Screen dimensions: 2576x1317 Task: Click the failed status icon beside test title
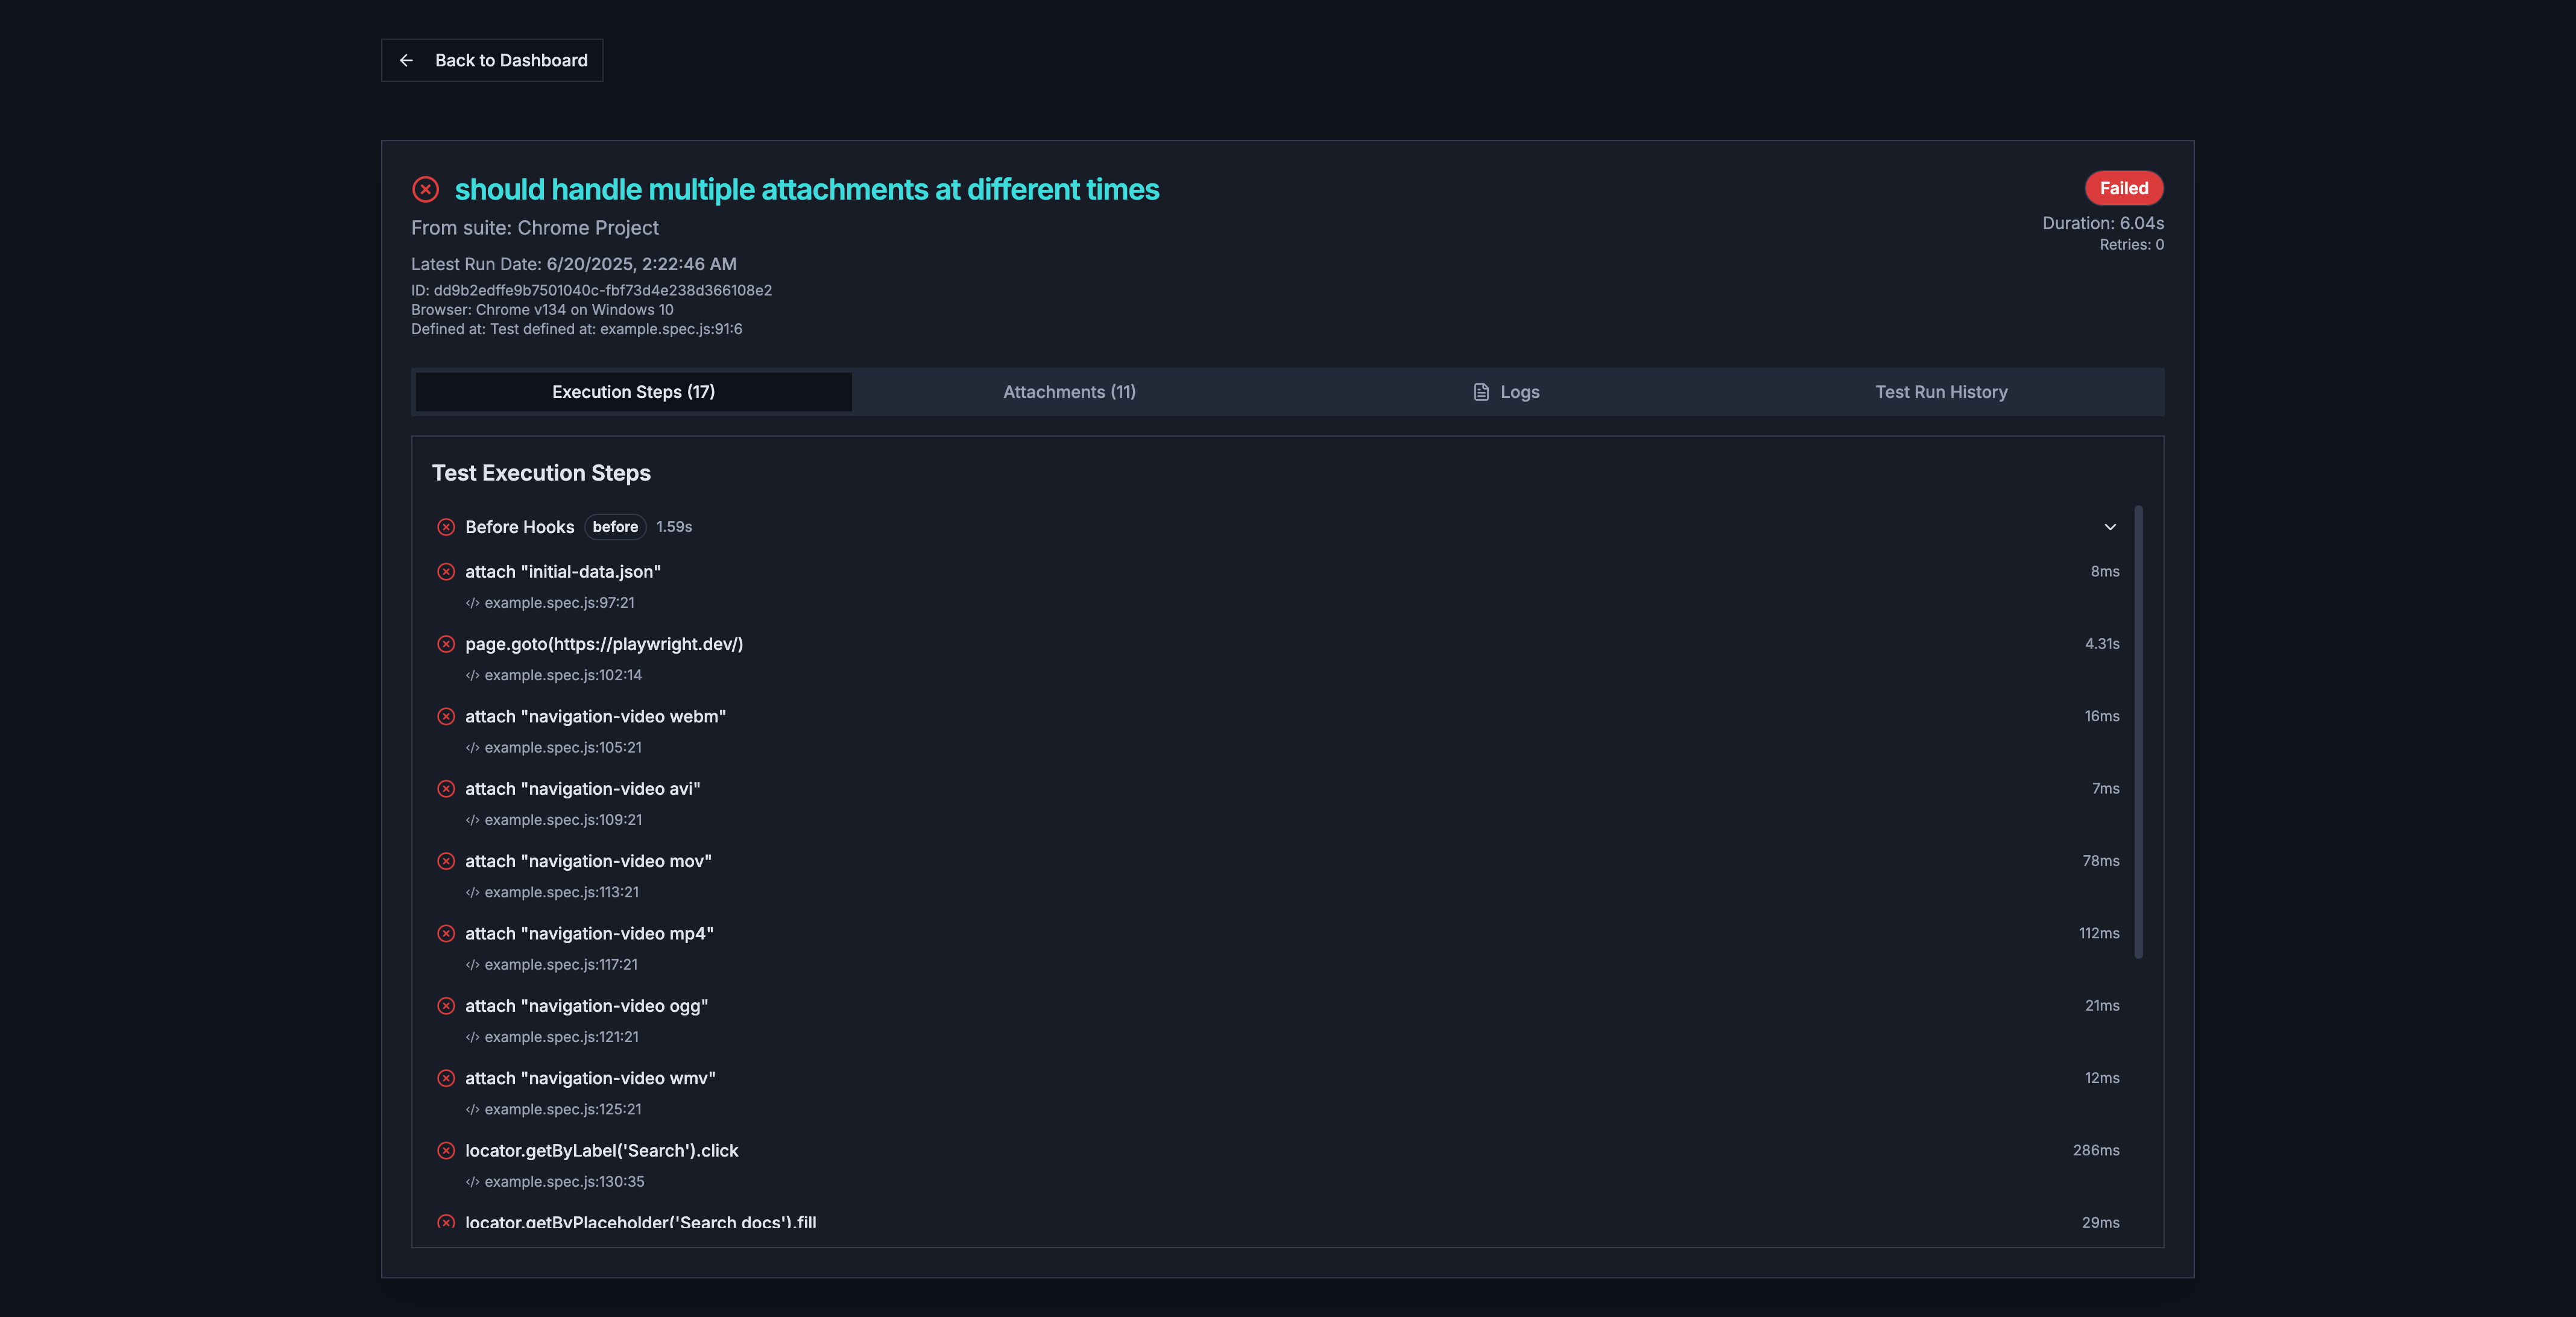425,189
